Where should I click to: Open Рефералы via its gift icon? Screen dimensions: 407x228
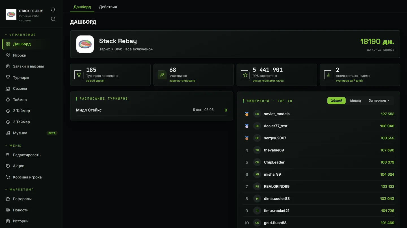tap(8, 199)
